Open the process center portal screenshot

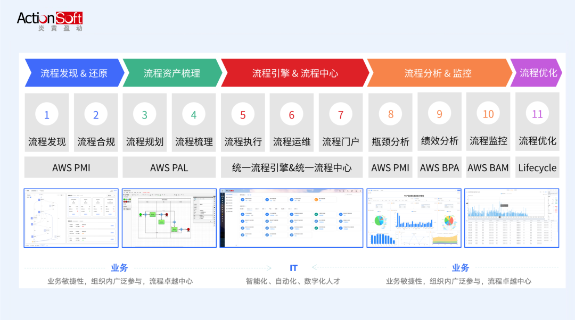coord(291,218)
